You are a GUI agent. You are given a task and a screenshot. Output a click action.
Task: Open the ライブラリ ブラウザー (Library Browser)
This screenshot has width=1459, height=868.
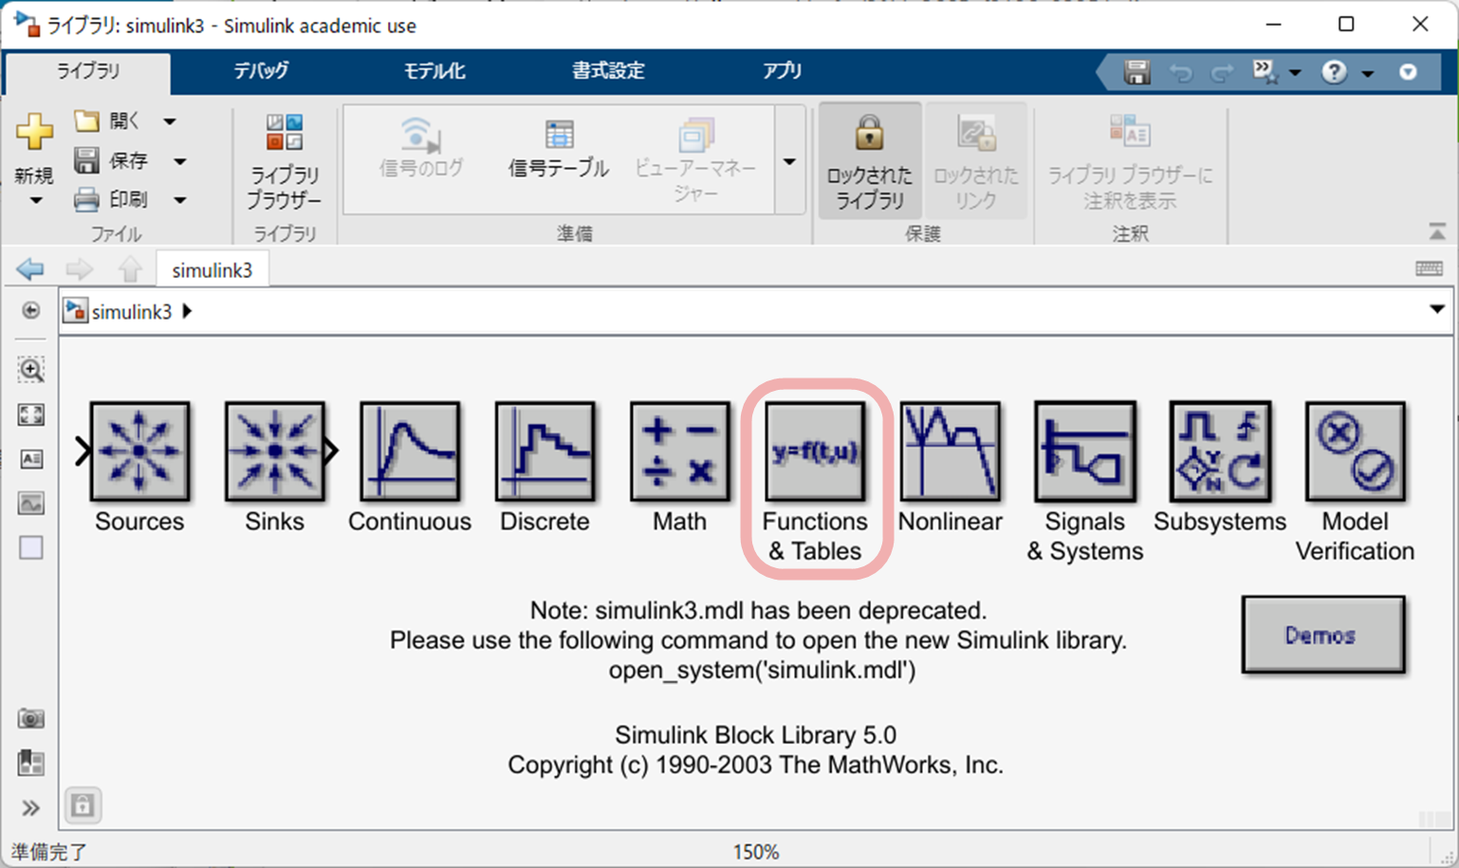tap(284, 161)
